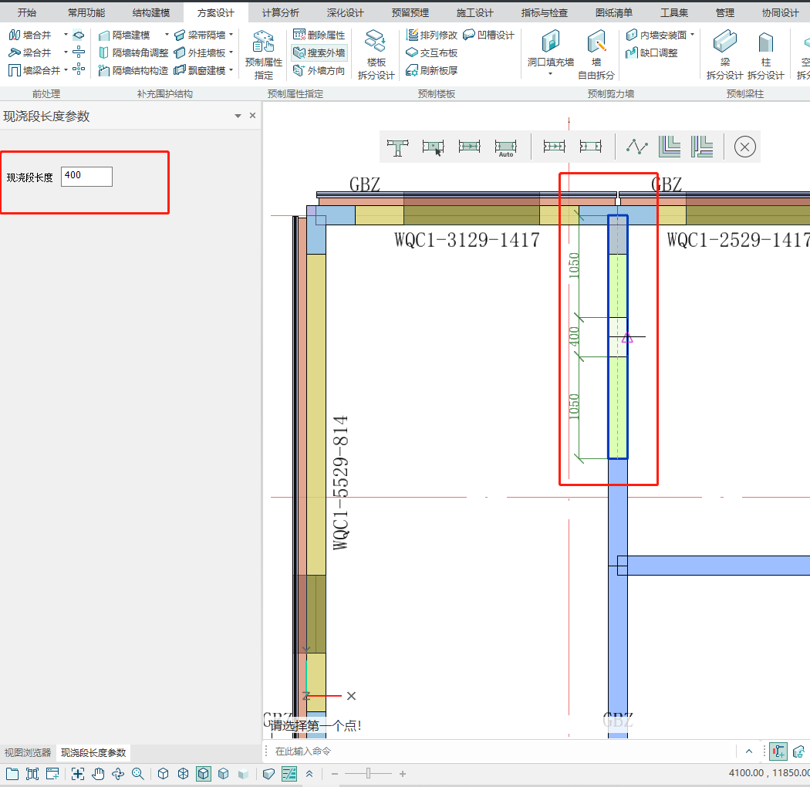Image resolution: width=810 pixels, height=787 pixels.
Task: Select the T-shaped joint icon in floating toolbar
Action: 398,147
